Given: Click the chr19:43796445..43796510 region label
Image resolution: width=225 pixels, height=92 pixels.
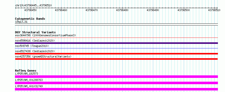Looking at the screenshot, I should click(x=33, y=5).
